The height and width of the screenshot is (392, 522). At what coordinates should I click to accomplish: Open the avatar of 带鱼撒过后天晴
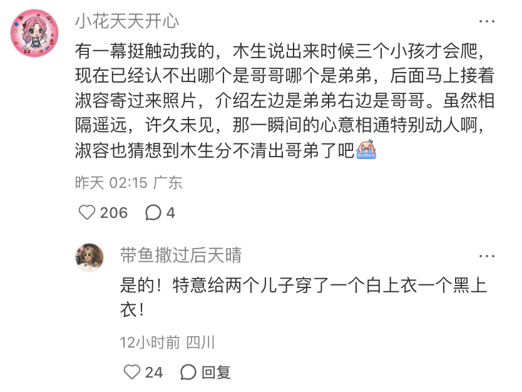[90, 257]
